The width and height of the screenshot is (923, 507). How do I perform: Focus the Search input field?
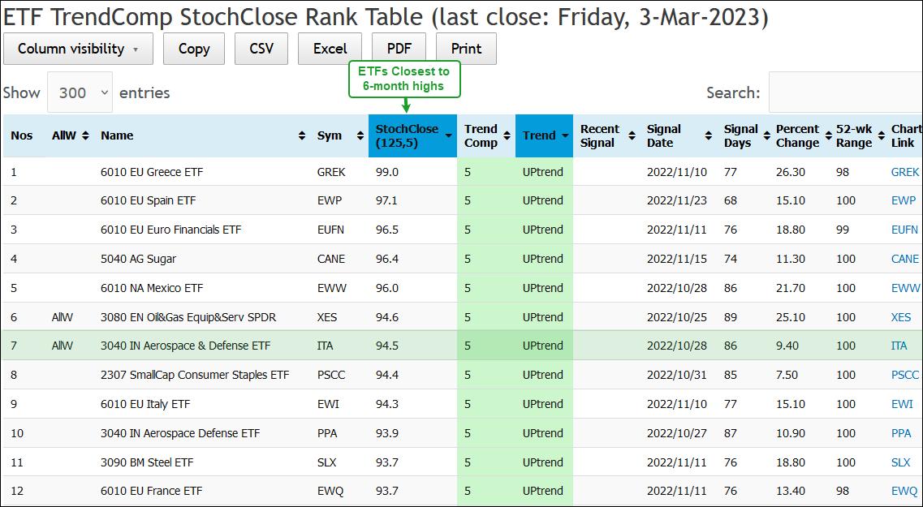[x=844, y=92]
